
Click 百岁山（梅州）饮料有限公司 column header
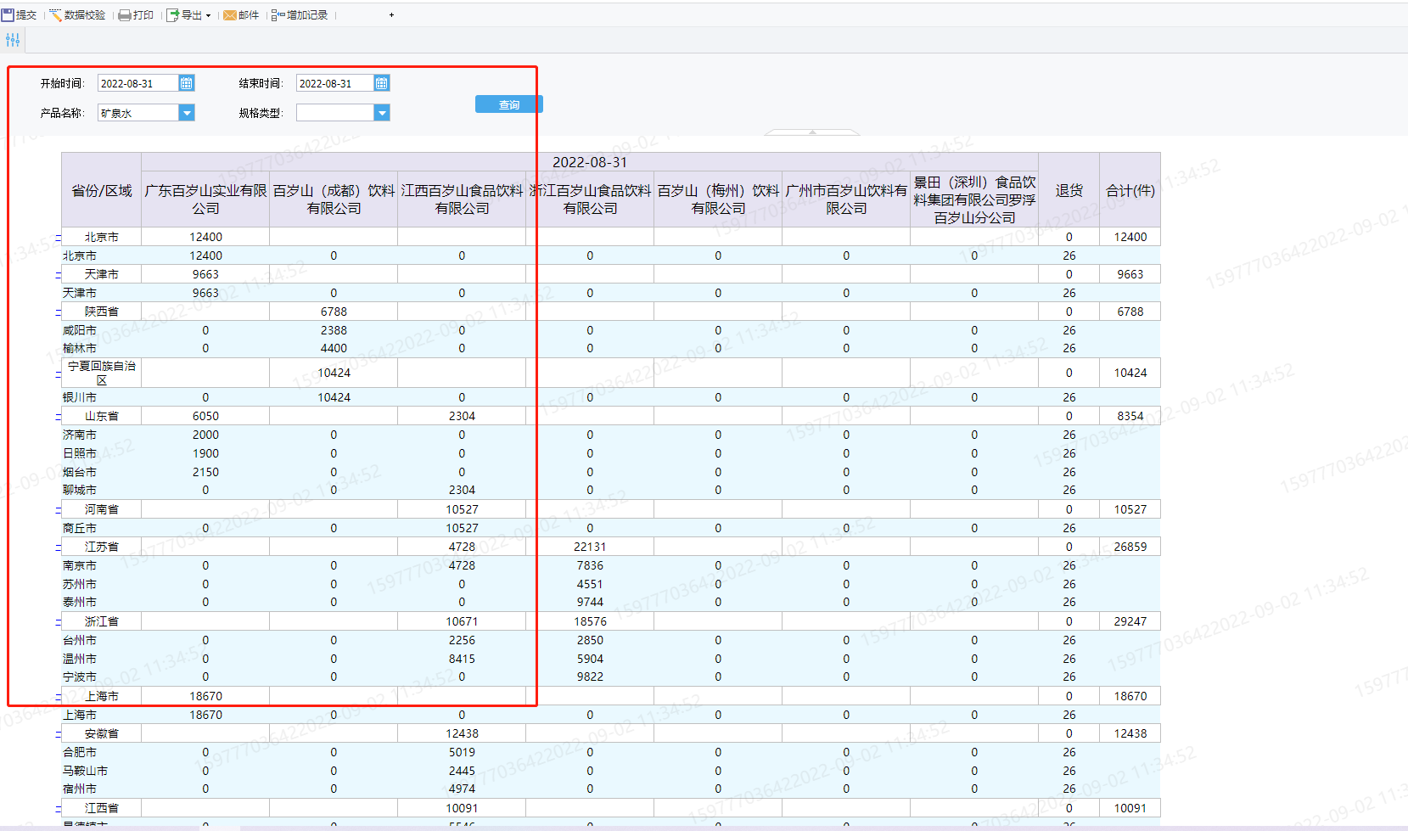(718, 199)
